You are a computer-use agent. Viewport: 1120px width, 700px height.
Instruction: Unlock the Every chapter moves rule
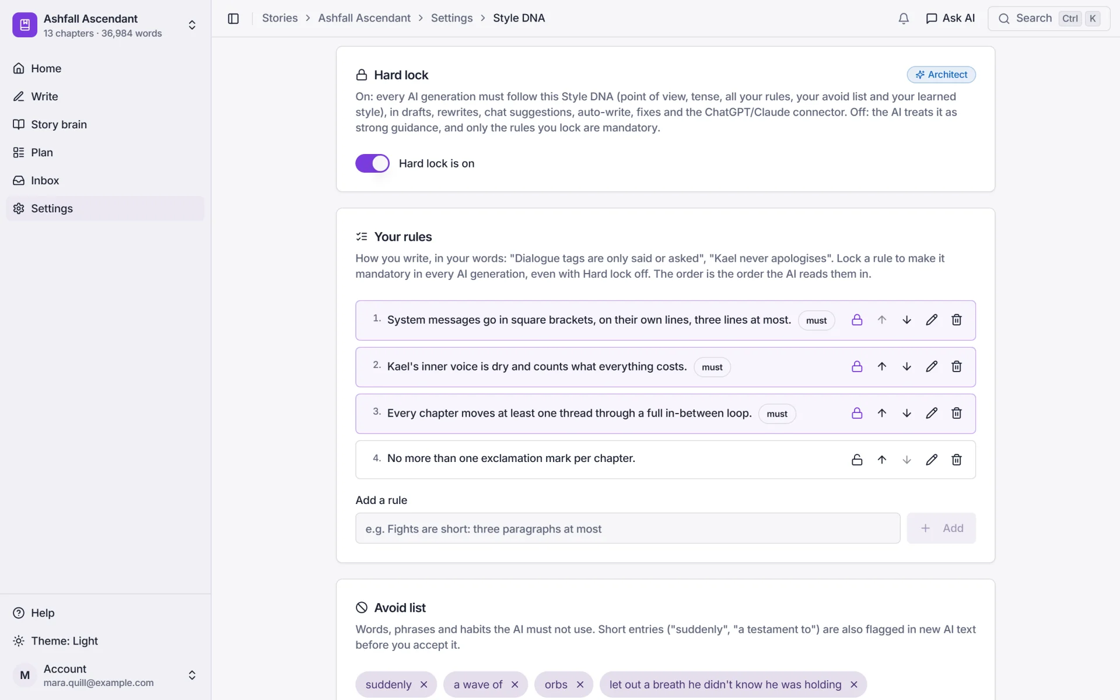(857, 414)
